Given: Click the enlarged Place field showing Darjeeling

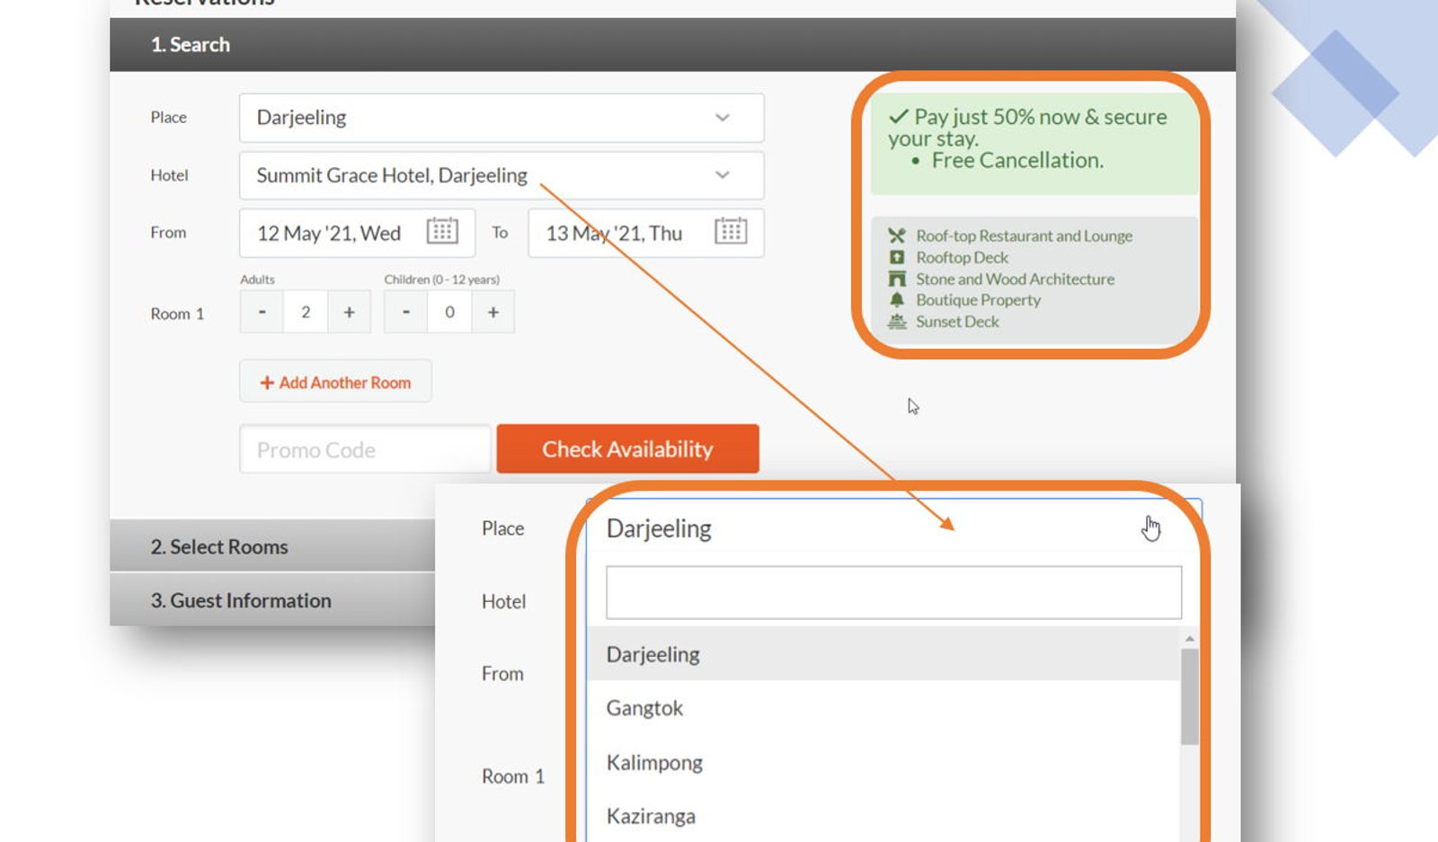Looking at the screenshot, I should click(893, 528).
